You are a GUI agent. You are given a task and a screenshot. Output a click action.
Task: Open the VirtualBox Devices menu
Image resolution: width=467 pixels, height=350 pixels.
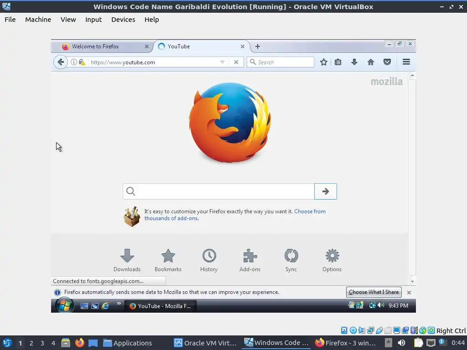123,20
